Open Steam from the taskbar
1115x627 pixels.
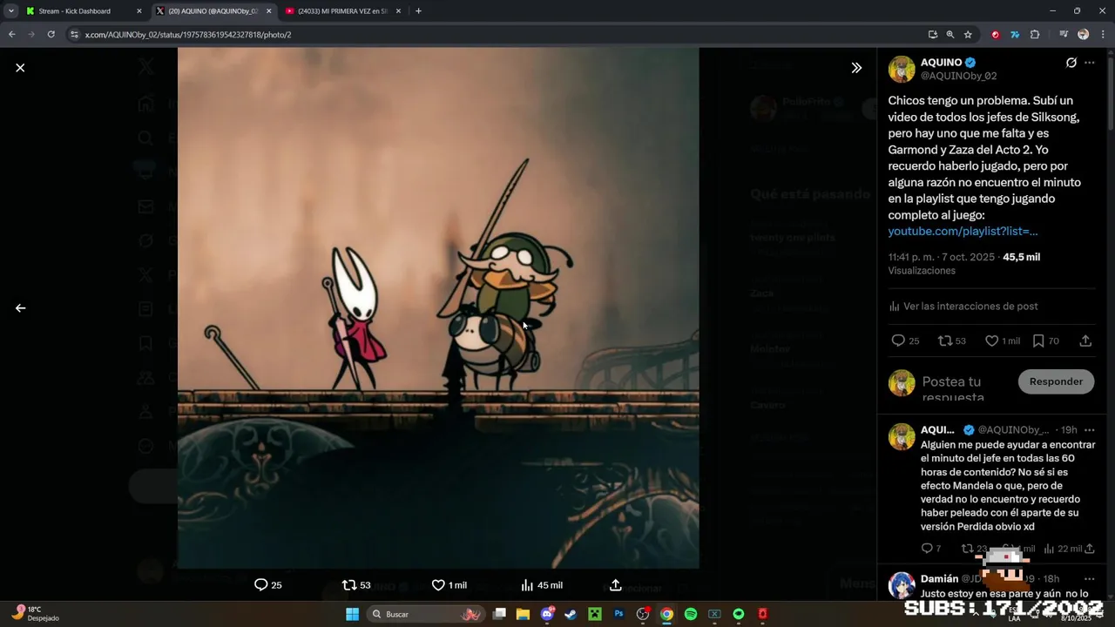(x=571, y=614)
